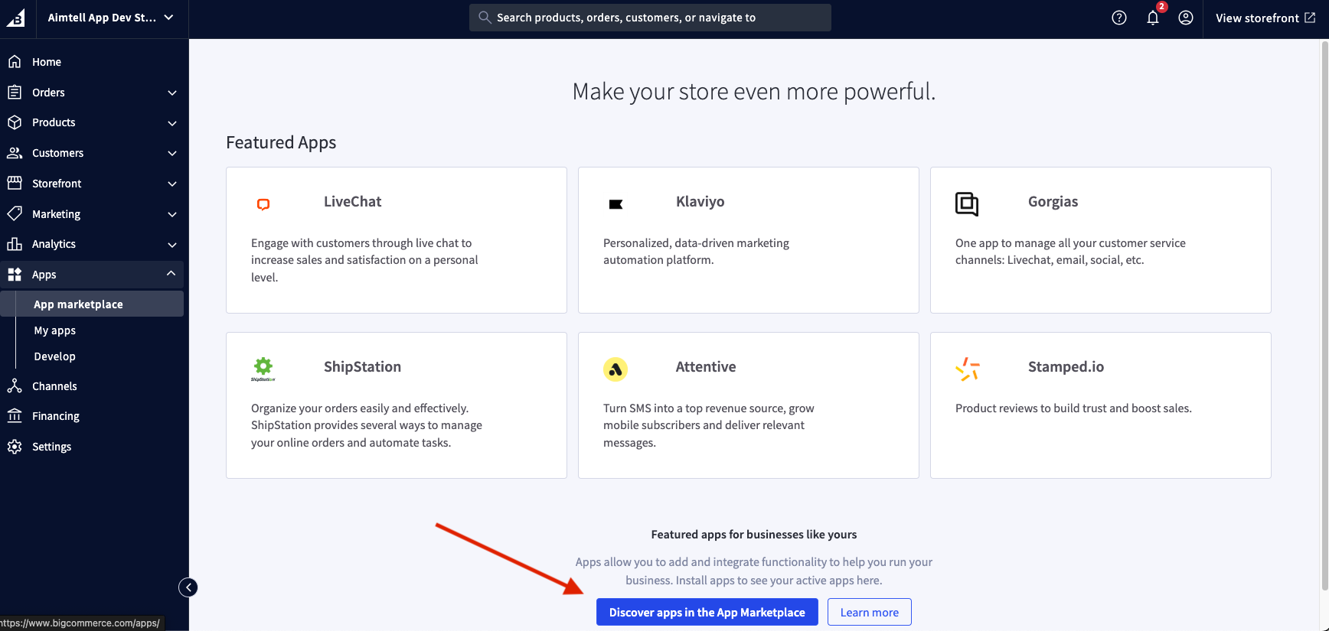The height and width of the screenshot is (631, 1329).
Task: Open the help question mark icon
Action: click(x=1118, y=18)
